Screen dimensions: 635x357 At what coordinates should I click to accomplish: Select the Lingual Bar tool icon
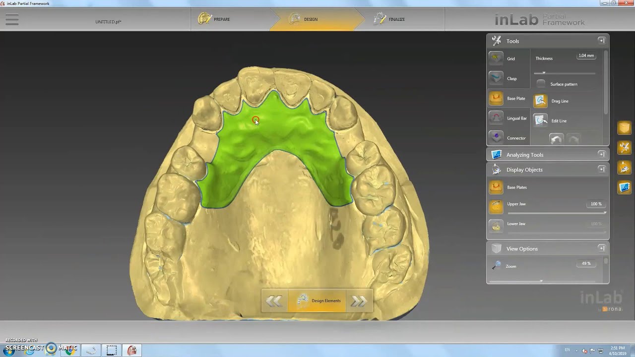[x=496, y=118]
